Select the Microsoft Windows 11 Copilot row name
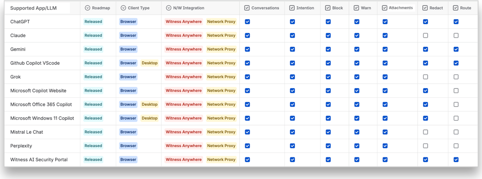 [42, 118]
